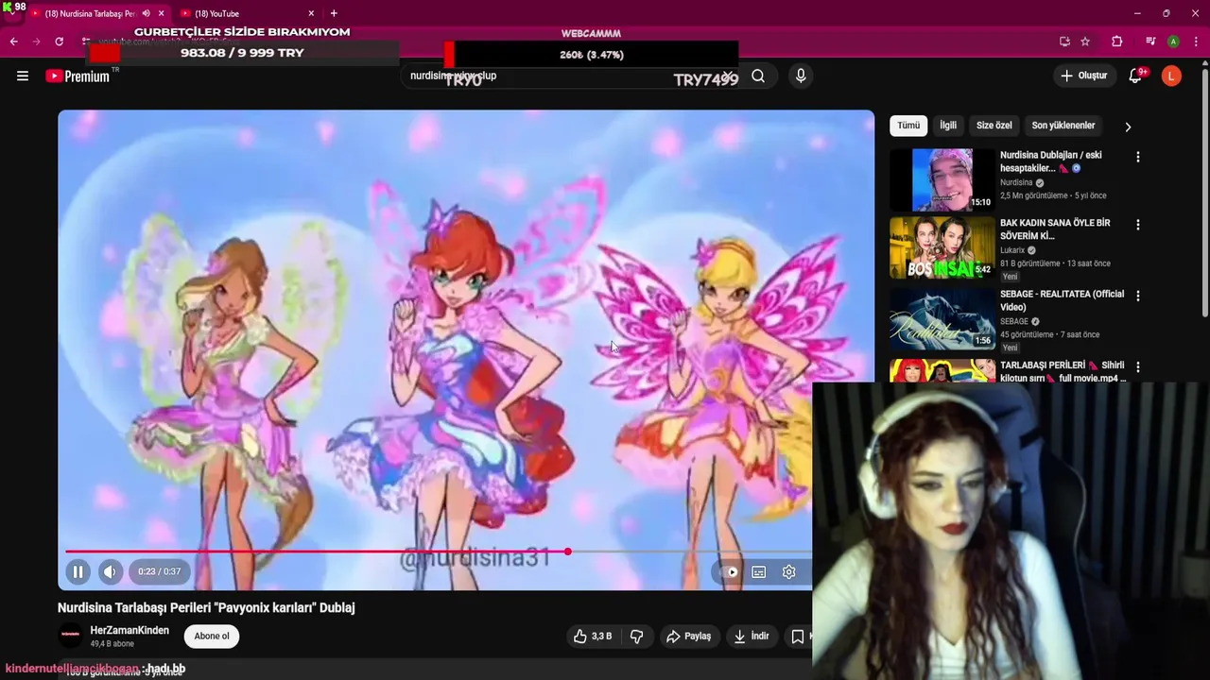Click the search magnifier button

758,76
